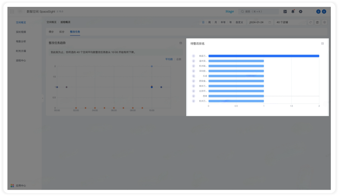This screenshot has height=196, width=339.
Task: Click the dark blue trend point at 00:00
Action: coord(57,87)
